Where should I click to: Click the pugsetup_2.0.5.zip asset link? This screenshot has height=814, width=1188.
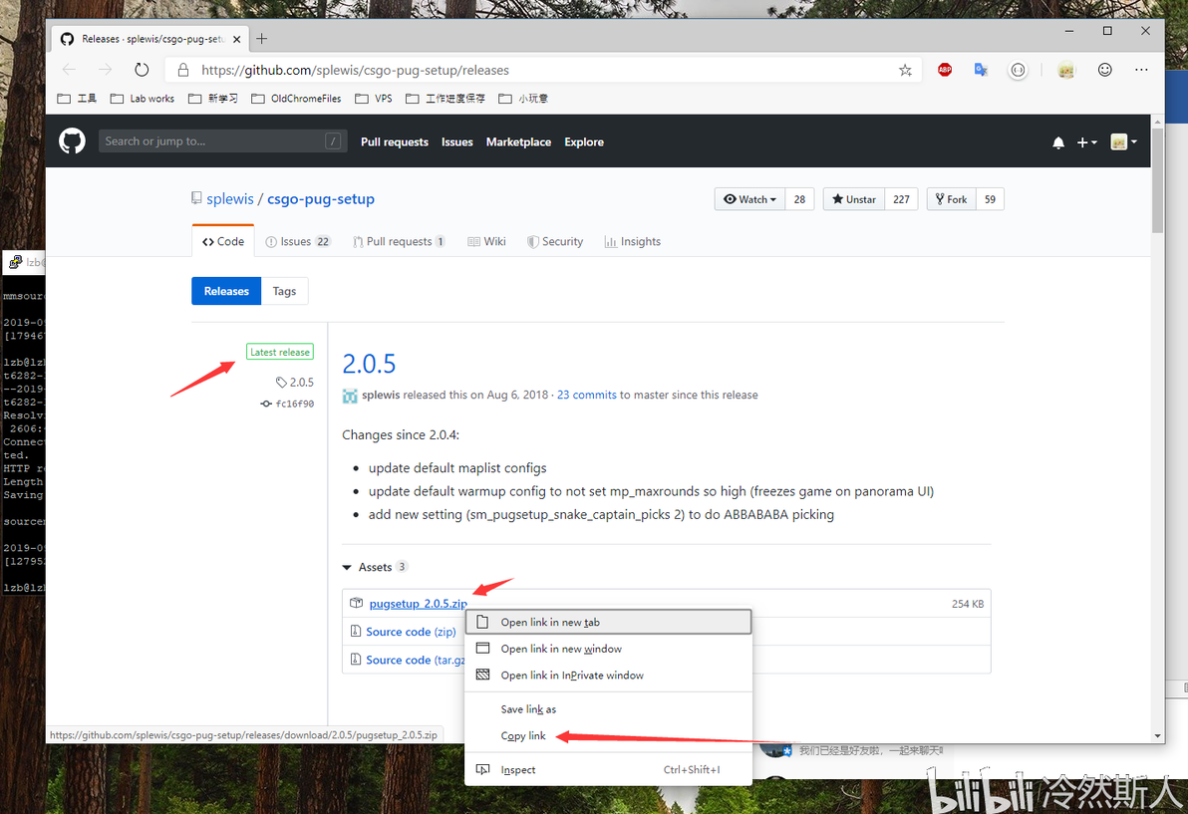[419, 604]
